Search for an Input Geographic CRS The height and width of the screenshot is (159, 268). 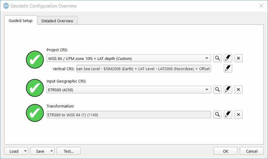click(217, 89)
